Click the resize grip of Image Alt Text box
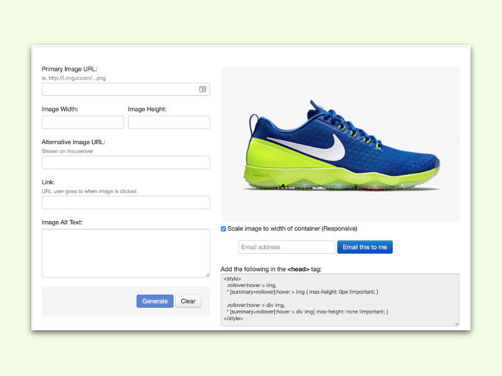This screenshot has height=376, width=502. [208, 274]
